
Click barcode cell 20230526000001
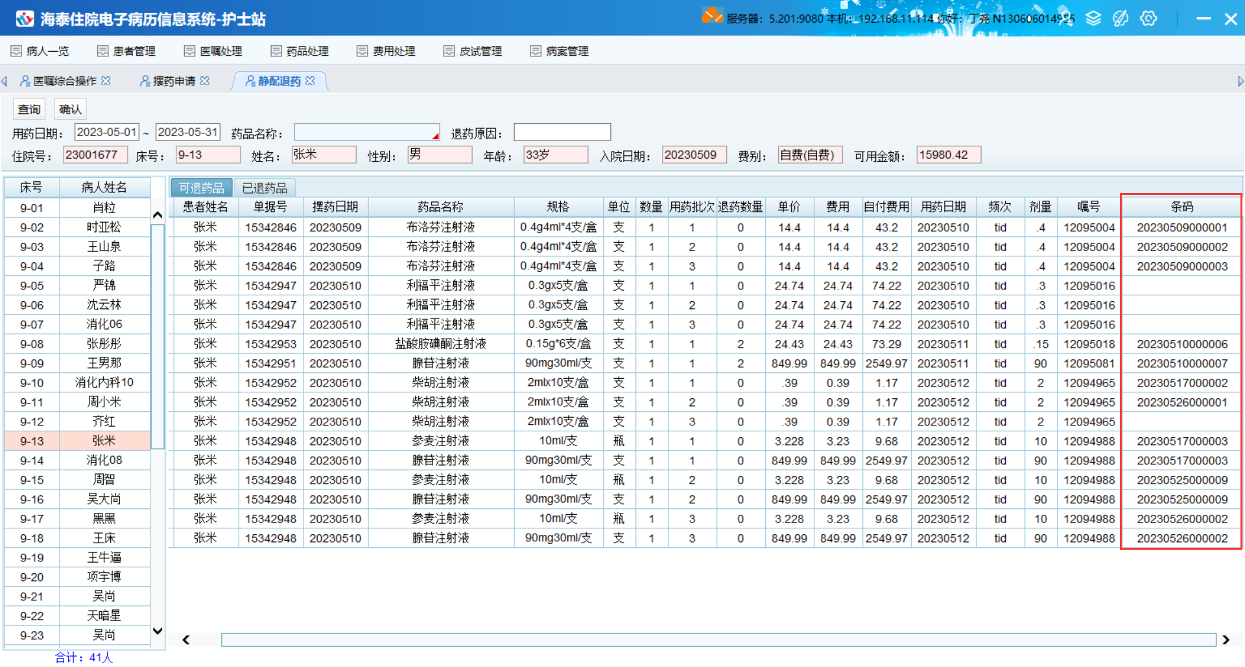[1181, 402]
